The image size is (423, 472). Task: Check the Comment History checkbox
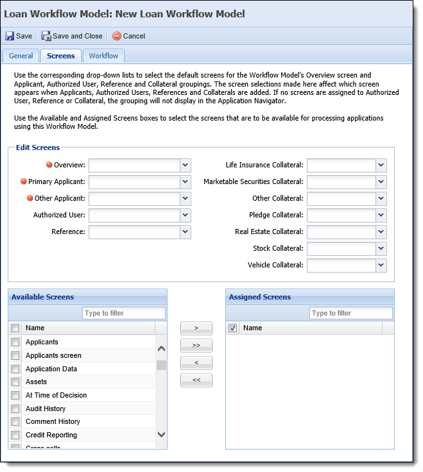(15, 422)
